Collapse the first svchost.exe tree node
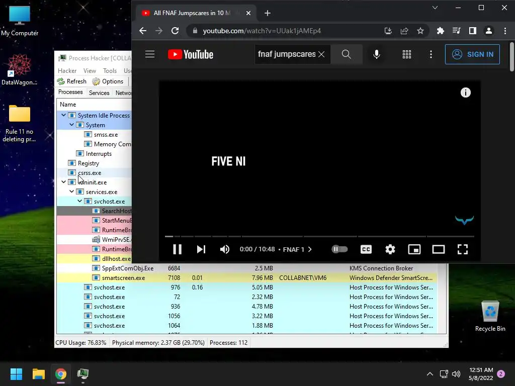 coord(80,201)
